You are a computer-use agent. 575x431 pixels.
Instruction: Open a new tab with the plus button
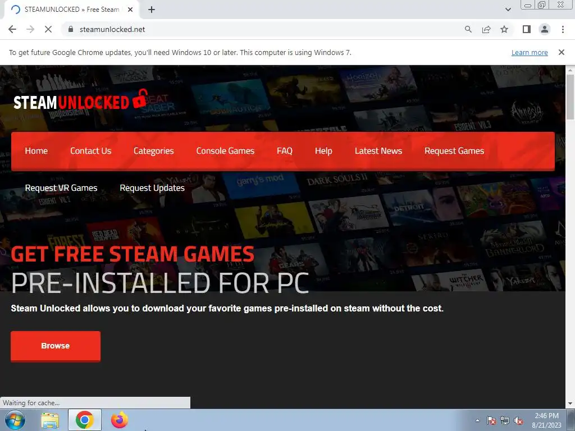152,10
